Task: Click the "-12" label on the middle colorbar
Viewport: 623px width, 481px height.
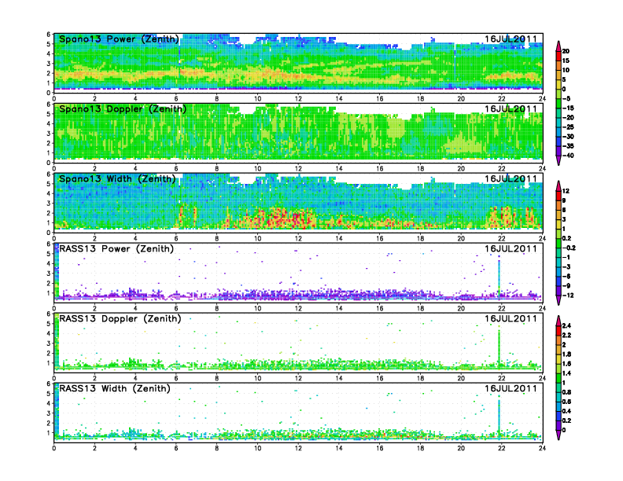Action: [x=568, y=296]
